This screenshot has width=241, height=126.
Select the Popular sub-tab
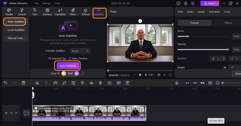click(195, 23)
